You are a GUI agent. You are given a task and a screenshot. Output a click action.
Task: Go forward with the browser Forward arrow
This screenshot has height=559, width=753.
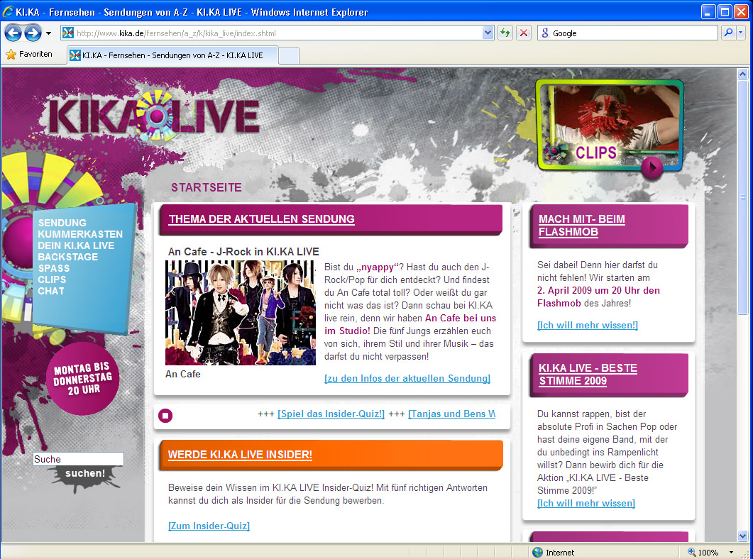[x=33, y=33]
